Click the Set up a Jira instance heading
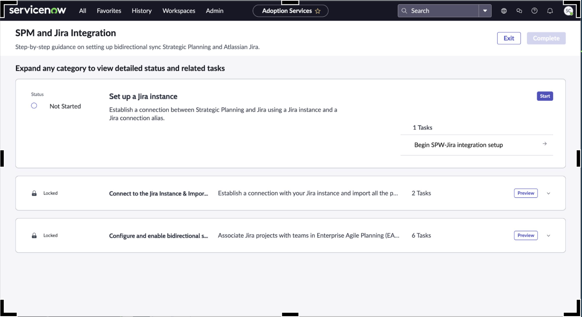582x317 pixels. (x=143, y=96)
